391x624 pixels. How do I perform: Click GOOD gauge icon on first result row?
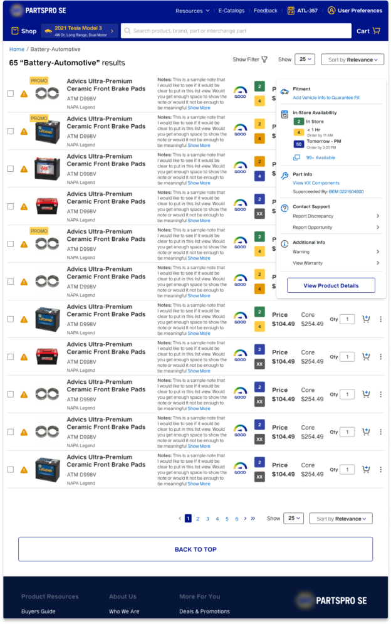coord(240,92)
